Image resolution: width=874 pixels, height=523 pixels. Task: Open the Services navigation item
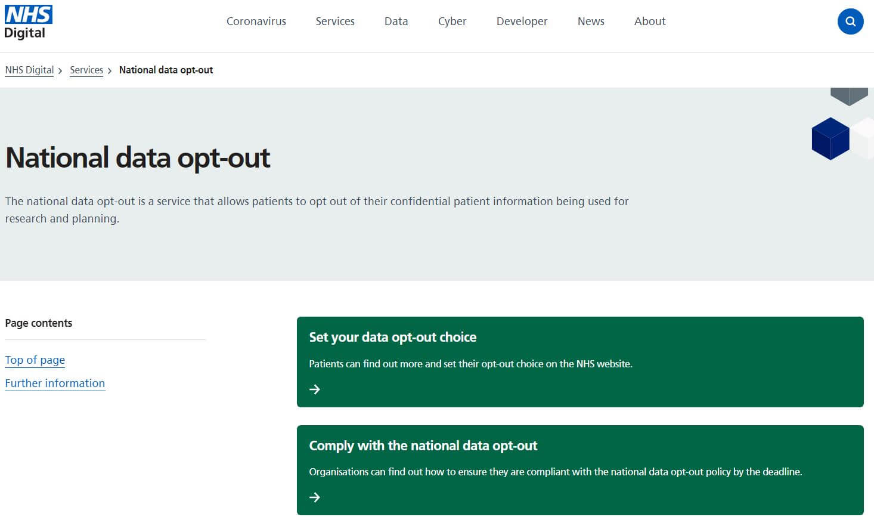(x=334, y=21)
